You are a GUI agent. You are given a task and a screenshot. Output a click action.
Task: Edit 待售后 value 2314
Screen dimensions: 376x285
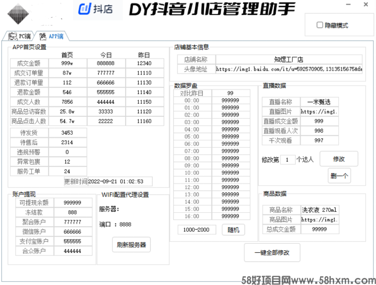(68, 142)
